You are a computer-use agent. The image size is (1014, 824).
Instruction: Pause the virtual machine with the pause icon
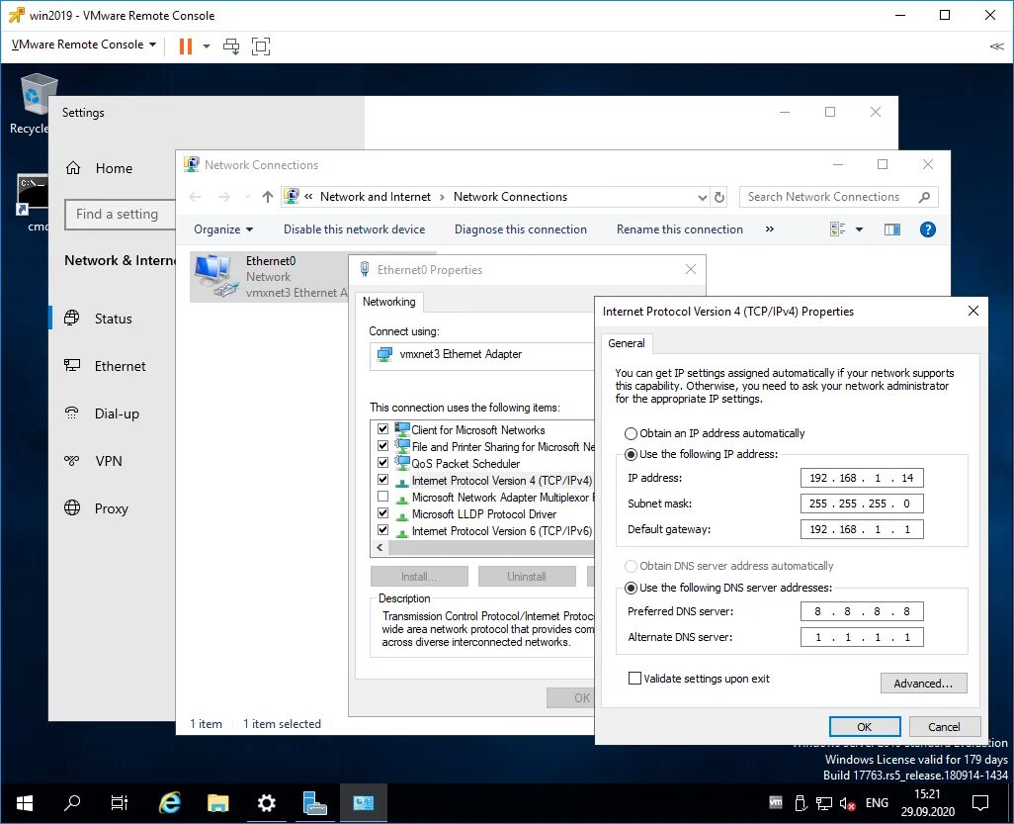pyautogui.click(x=185, y=46)
